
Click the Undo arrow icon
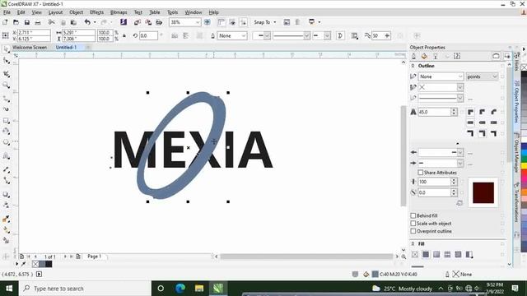click(x=87, y=22)
